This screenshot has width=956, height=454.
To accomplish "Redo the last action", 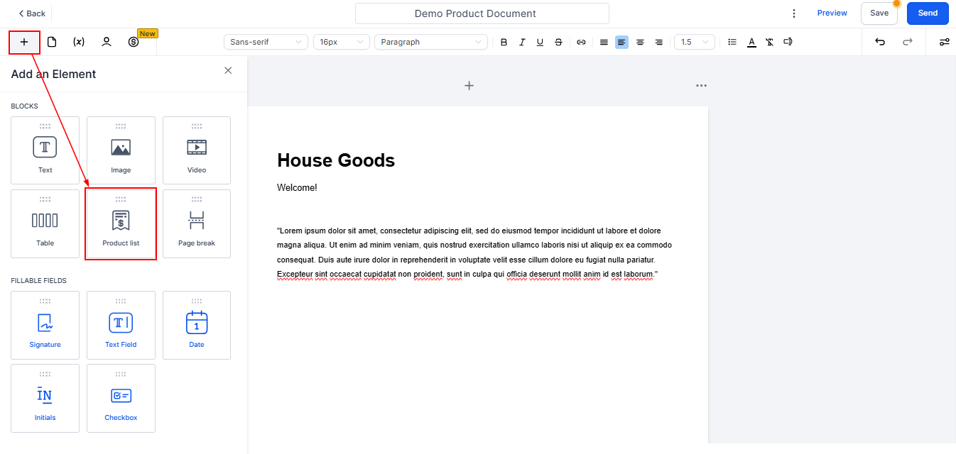I will click(907, 42).
